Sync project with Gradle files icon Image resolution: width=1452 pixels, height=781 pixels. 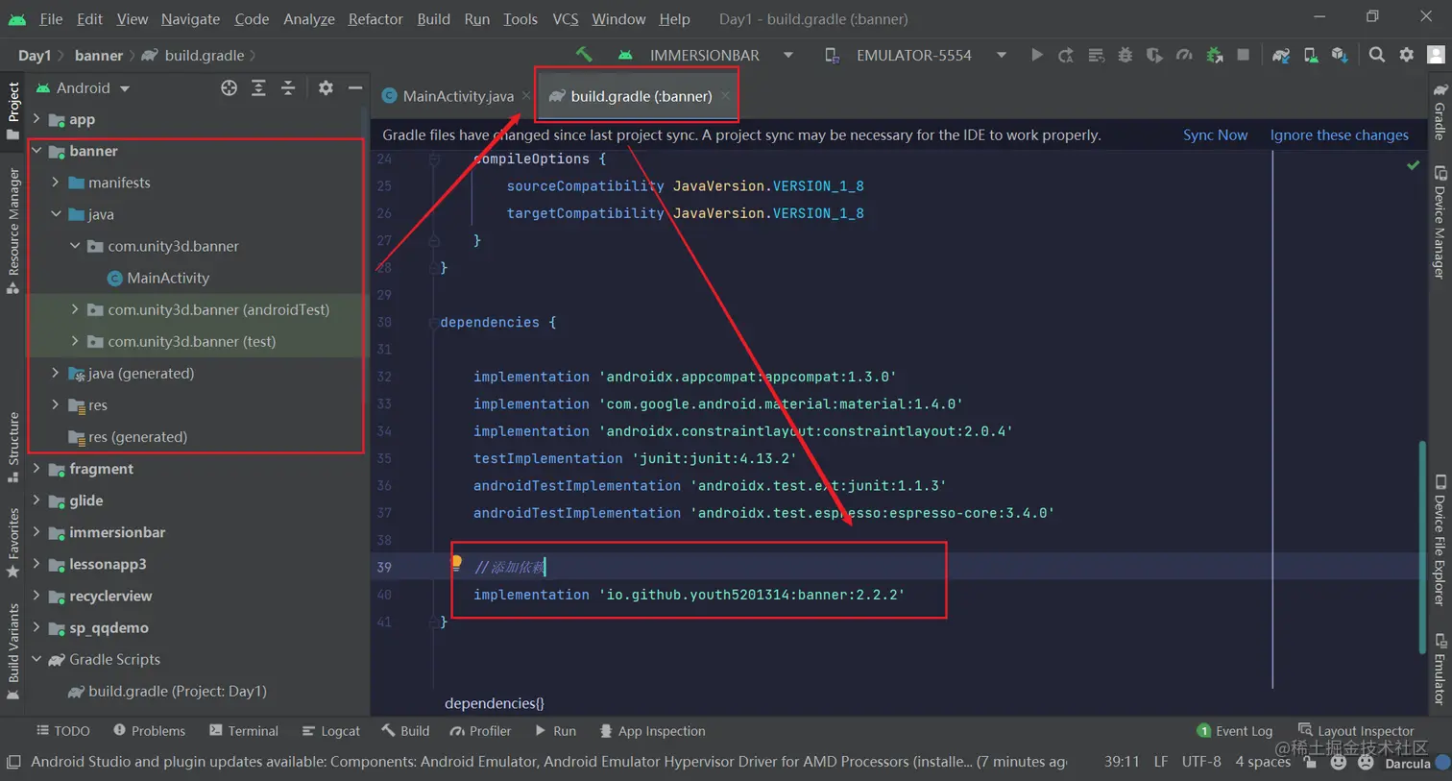[1281, 55]
